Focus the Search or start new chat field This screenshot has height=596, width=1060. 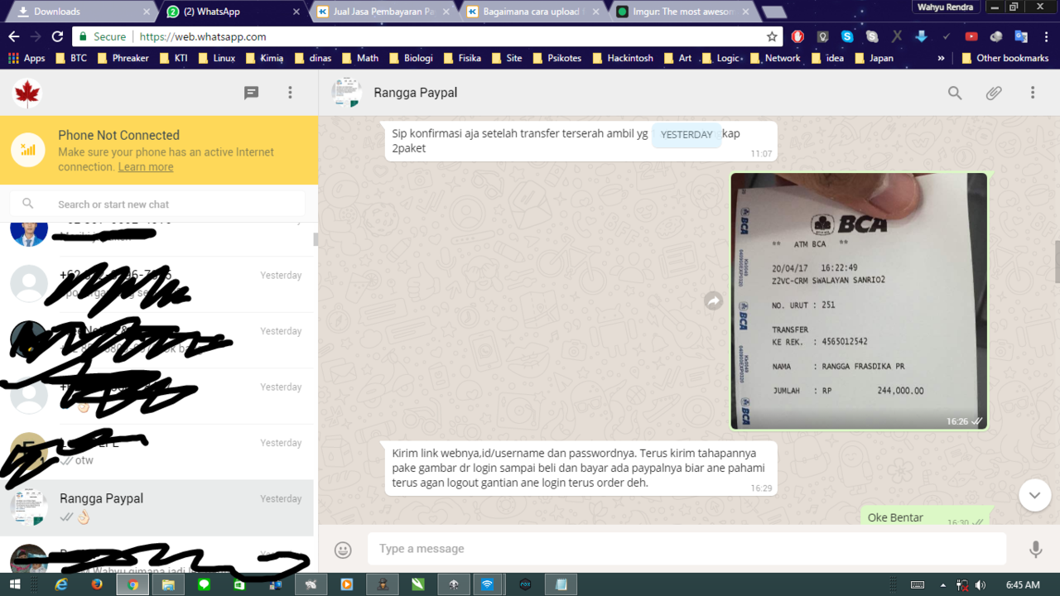(157, 204)
